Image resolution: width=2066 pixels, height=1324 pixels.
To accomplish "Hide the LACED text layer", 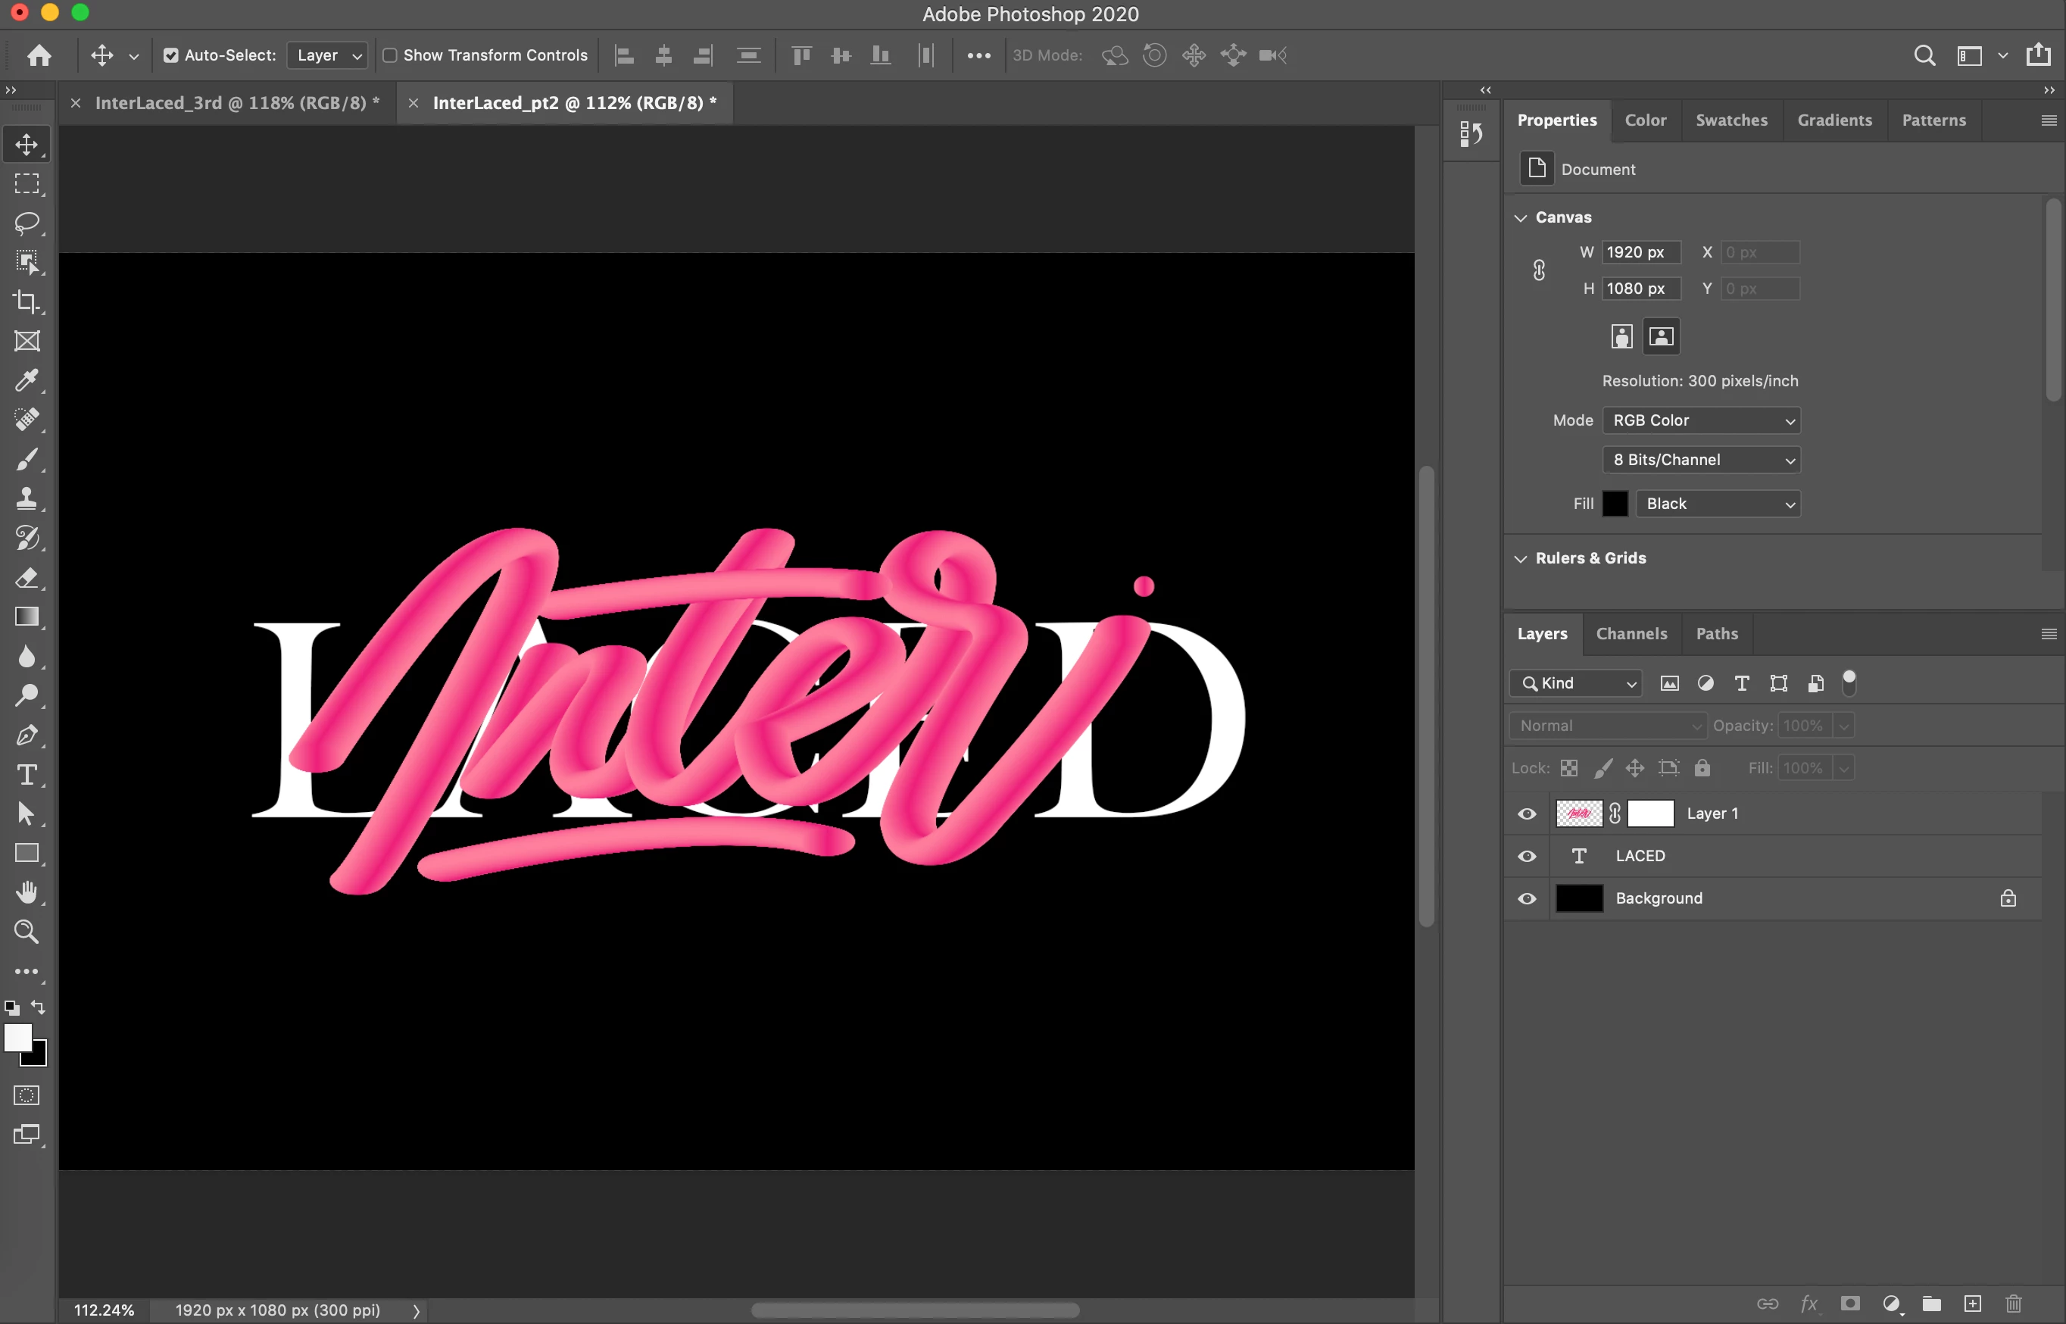I will click(x=1527, y=857).
